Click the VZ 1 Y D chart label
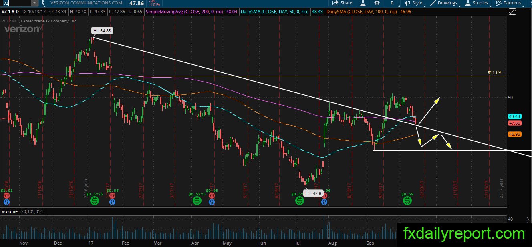The height and width of the screenshot is (247, 532). 11,12
